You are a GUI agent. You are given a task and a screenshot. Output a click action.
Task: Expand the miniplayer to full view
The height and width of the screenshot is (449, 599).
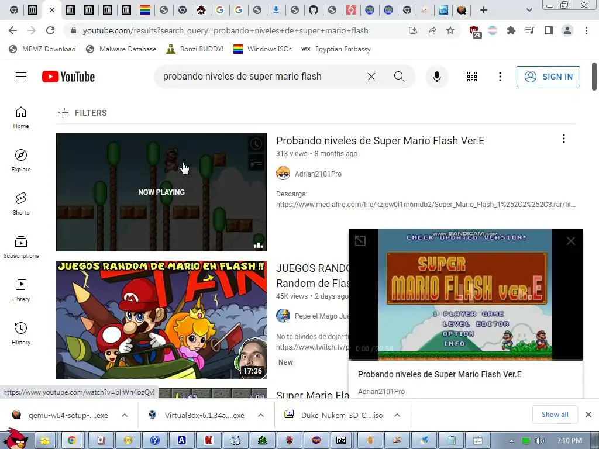point(360,240)
